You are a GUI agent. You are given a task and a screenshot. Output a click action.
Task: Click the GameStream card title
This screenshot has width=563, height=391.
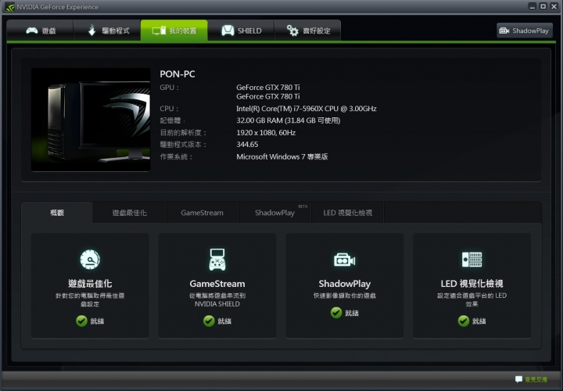point(217,284)
